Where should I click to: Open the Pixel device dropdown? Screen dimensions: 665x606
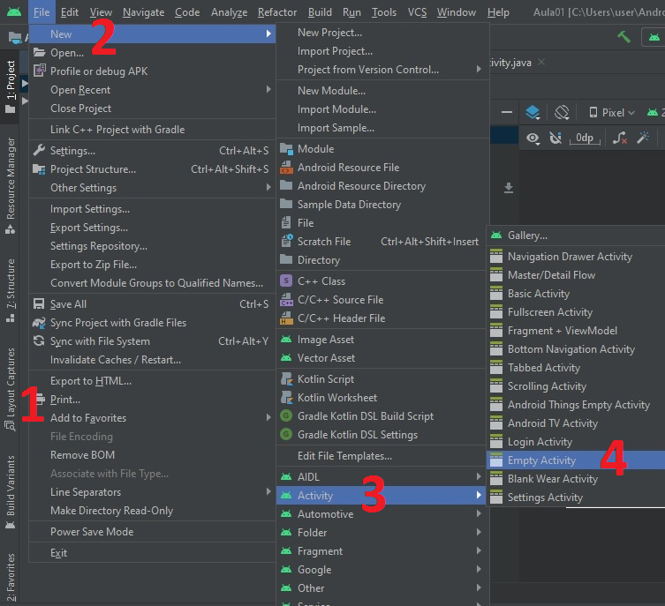point(612,113)
